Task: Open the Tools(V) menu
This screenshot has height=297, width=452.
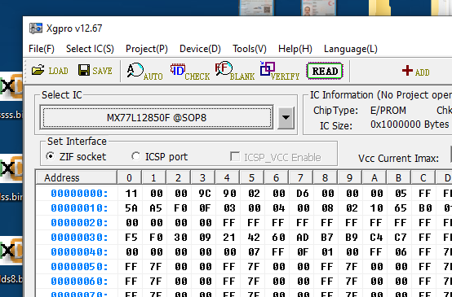Action: 250,49
